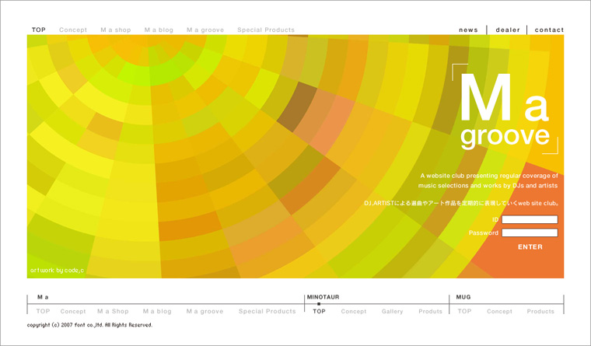Viewport: 591px width, 346px height.
Task: Open Gallery under the MINOTAUR footer section
Action: tap(392, 311)
